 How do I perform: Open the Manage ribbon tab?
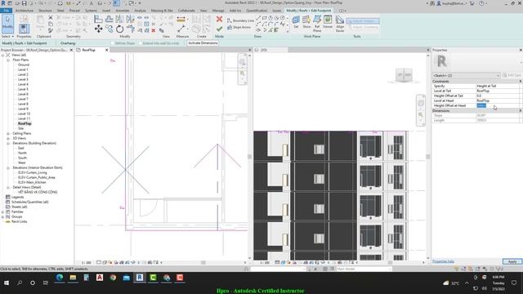(x=218, y=11)
